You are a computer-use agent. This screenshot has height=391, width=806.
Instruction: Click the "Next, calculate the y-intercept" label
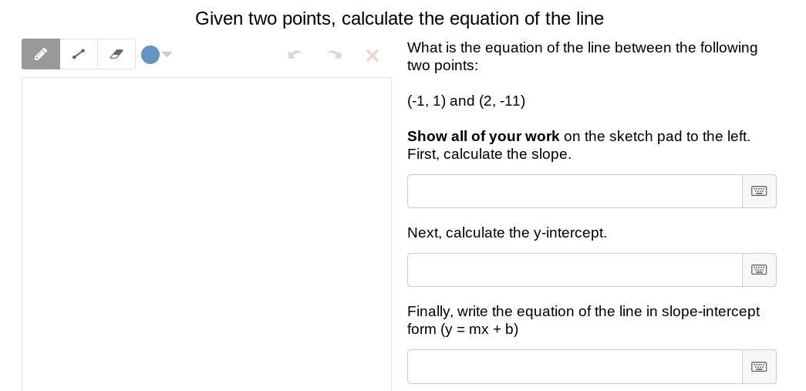pyautogui.click(x=507, y=233)
